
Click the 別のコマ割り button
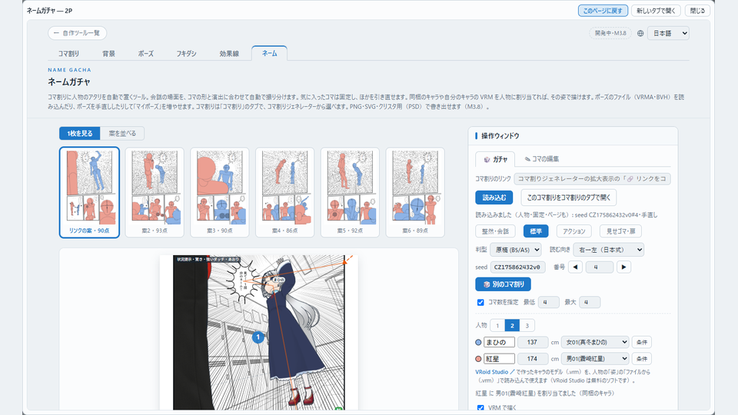click(503, 284)
